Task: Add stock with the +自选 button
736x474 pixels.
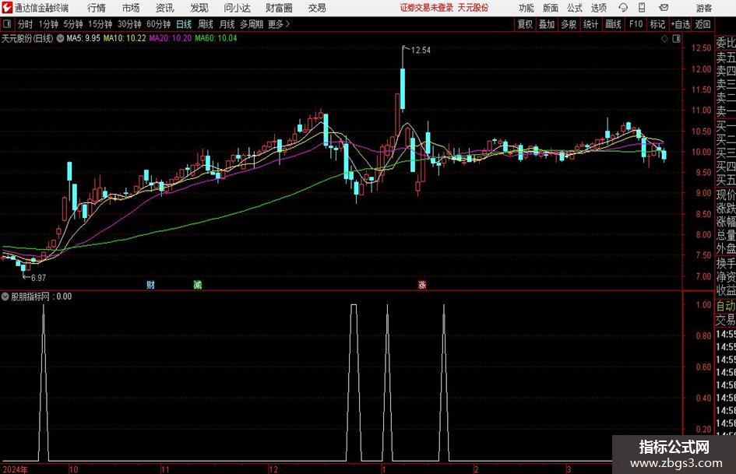Action: [x=681, y=24]
